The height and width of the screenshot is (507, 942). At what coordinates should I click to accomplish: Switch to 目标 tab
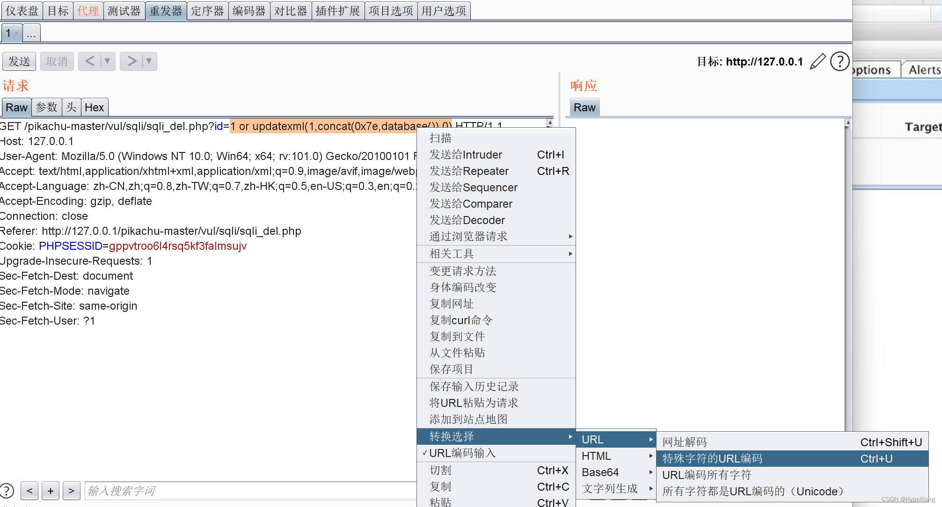coord(58,11)
